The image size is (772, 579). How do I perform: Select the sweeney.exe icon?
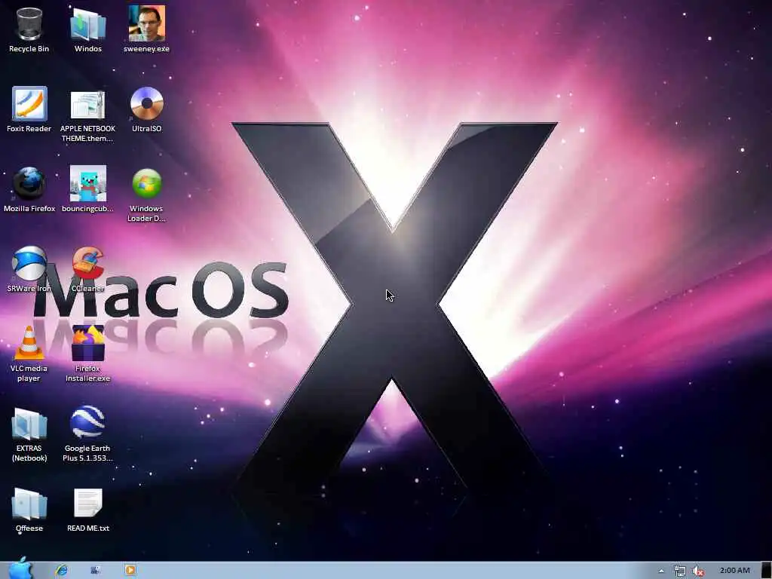(147, 23)
